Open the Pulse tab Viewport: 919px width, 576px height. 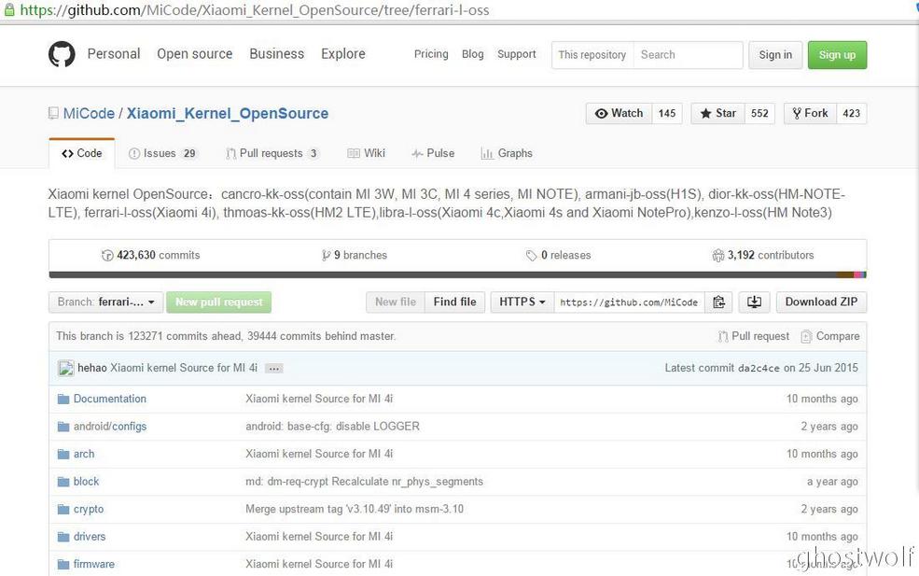(x=433, y=153)
